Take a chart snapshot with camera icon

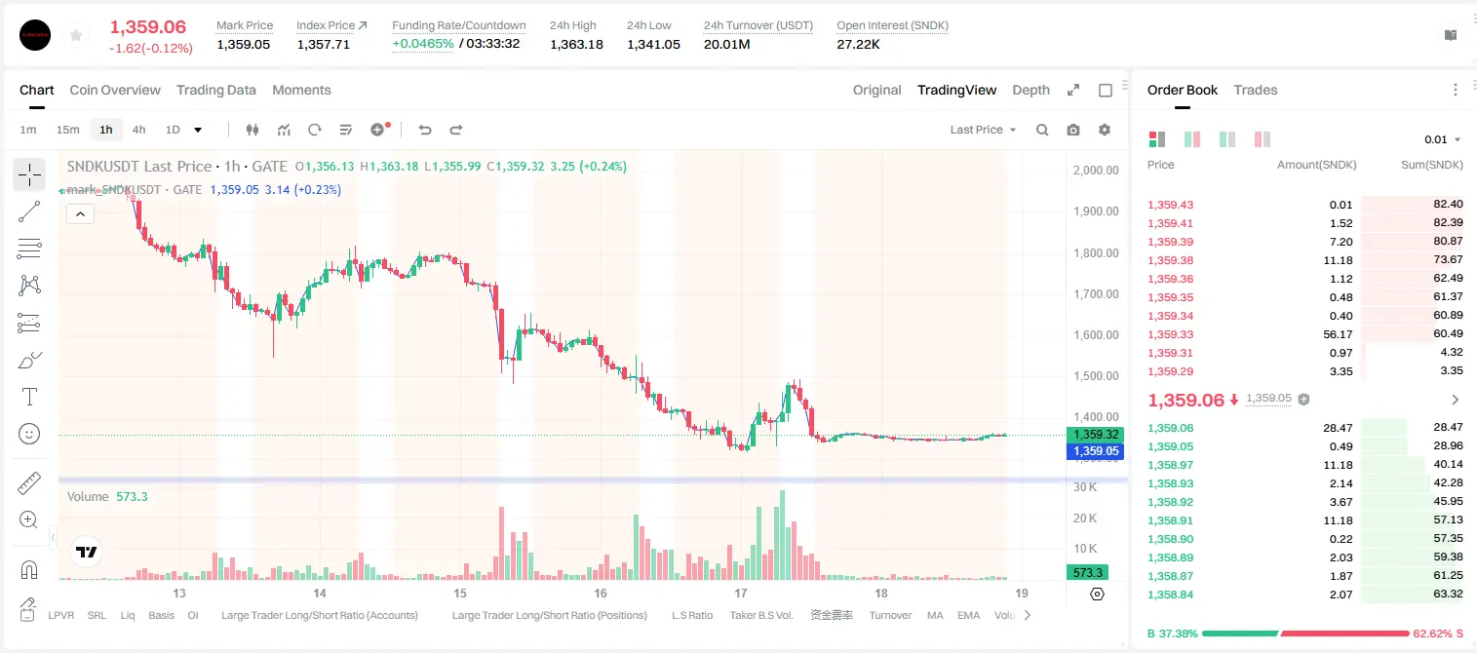click(x=1073, y=130)
